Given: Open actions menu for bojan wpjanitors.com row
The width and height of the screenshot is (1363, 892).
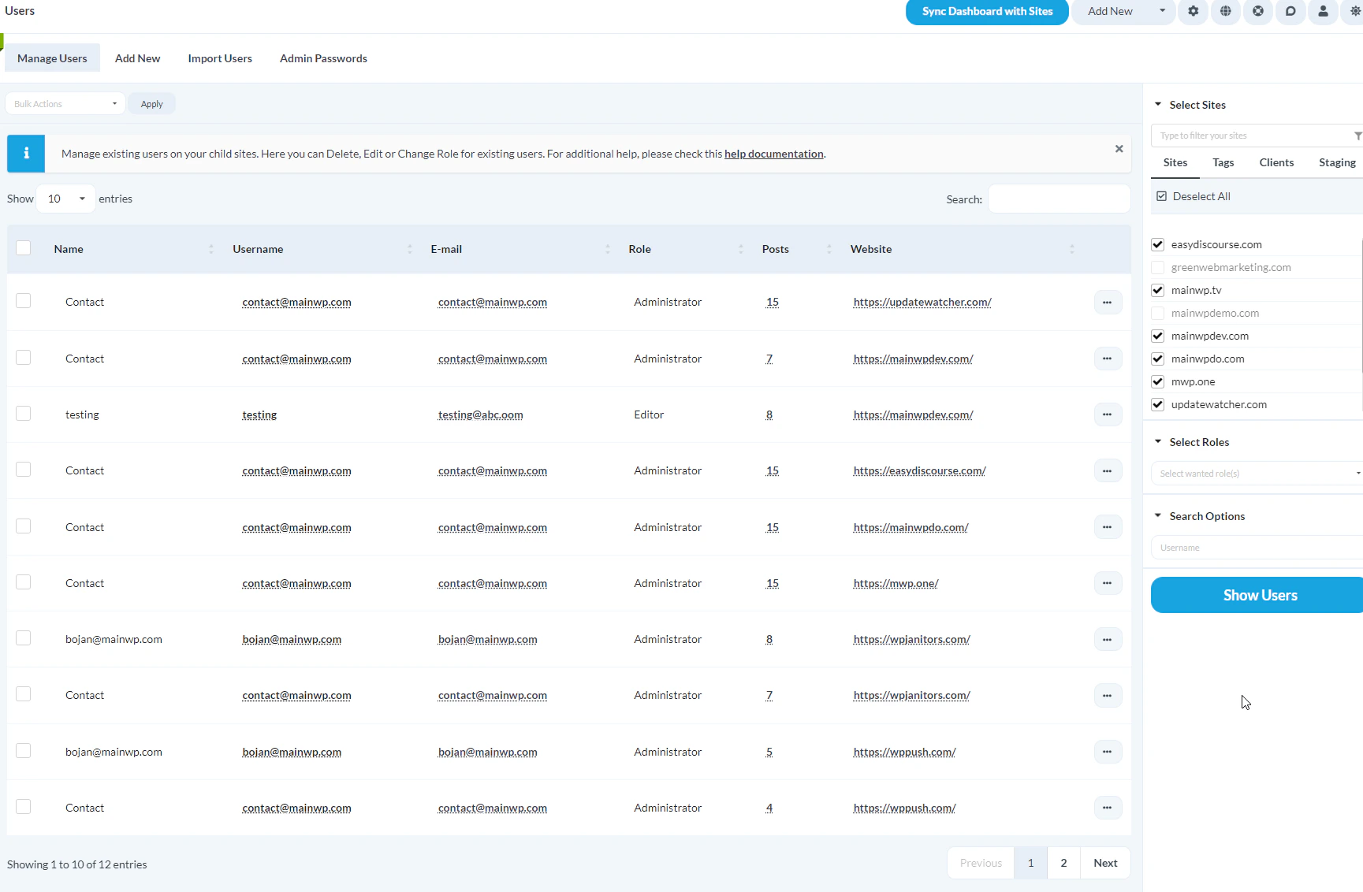Looking at the screenshot, I should pos(1108,640).
